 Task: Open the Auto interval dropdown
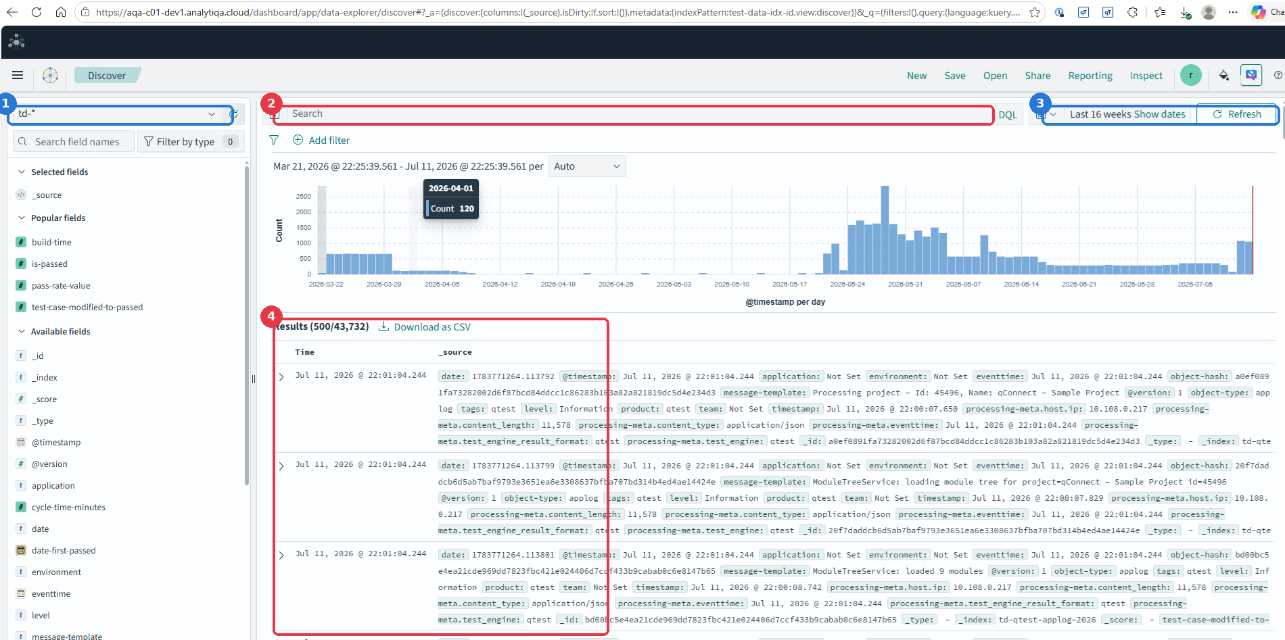pos(586,166)
